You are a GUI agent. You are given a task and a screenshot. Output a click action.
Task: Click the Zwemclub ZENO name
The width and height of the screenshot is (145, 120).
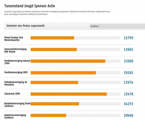pyautogui.click(x=12, y=94)
